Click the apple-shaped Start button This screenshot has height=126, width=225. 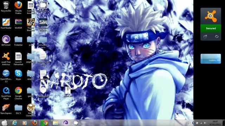[5, 123]
